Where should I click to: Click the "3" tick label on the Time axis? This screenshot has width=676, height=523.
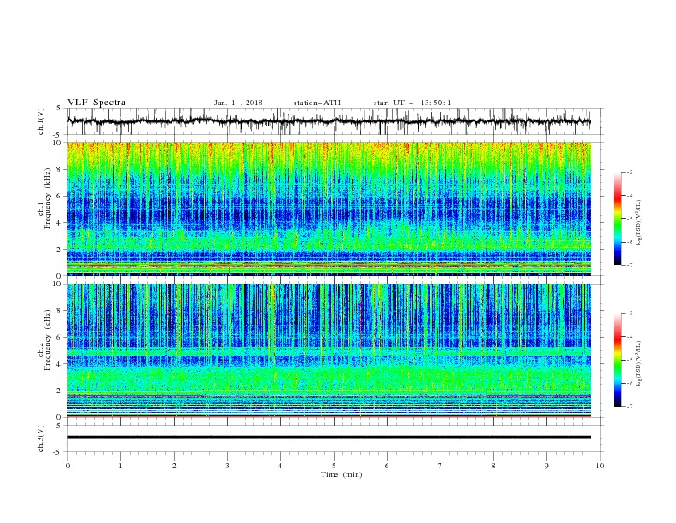click(x=227, y=466)
